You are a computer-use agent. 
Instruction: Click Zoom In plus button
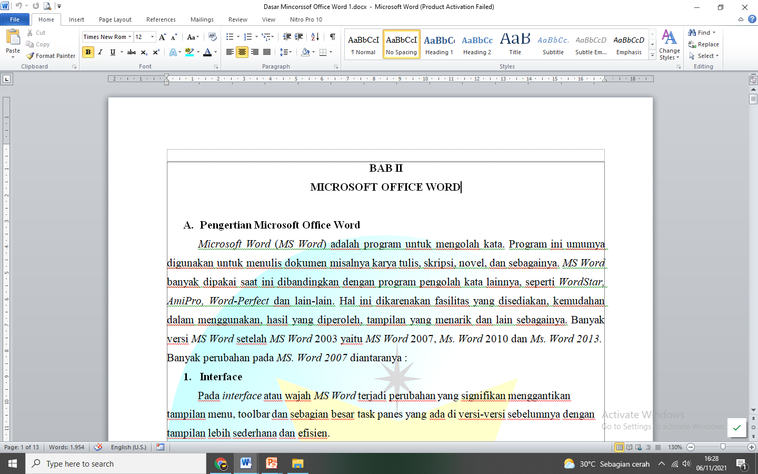(x=752, y=447)
